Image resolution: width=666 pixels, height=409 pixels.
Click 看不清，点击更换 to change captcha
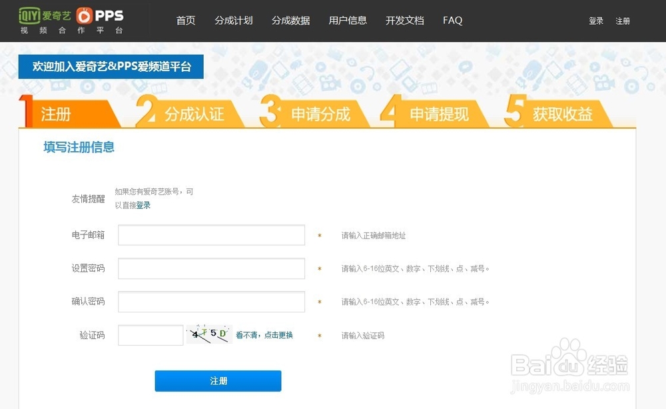(267, 335)
